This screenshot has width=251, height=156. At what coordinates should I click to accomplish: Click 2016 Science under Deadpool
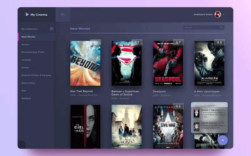(161, 95)
